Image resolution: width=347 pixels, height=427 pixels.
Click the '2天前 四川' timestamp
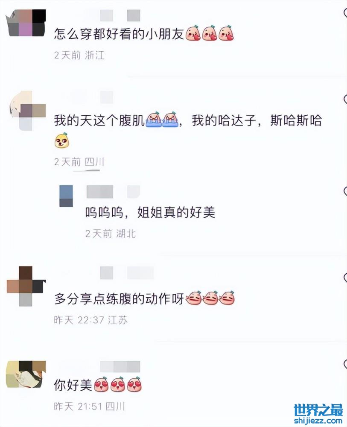click(x=79, y=162)
